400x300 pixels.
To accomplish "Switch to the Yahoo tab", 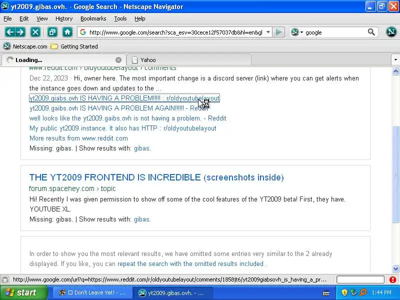I will click(x=189, y=60).
